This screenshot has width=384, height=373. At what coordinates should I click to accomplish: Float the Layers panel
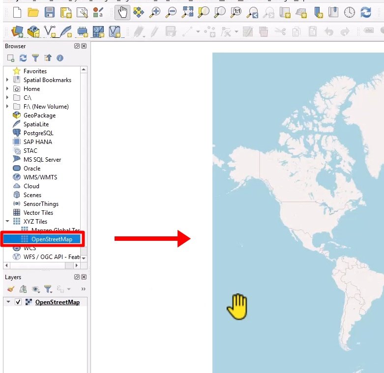(77, 277)
